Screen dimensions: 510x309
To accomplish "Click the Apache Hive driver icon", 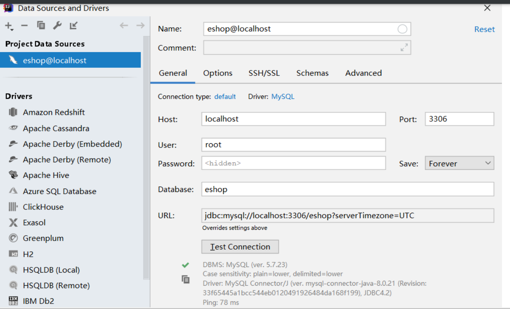I will pyautogui.click(x=13, y=175).
